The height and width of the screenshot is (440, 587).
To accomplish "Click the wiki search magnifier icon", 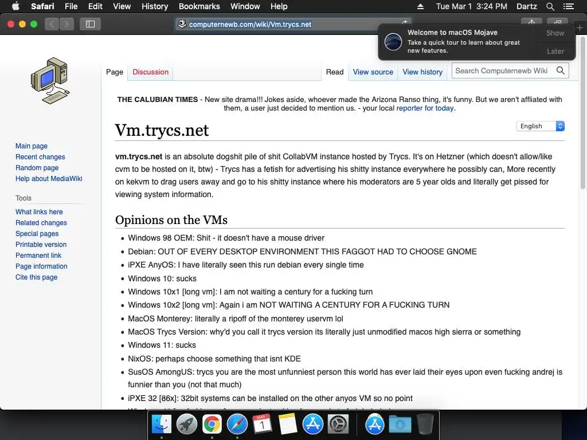I will pyautogui.click(x=561, y=70).
